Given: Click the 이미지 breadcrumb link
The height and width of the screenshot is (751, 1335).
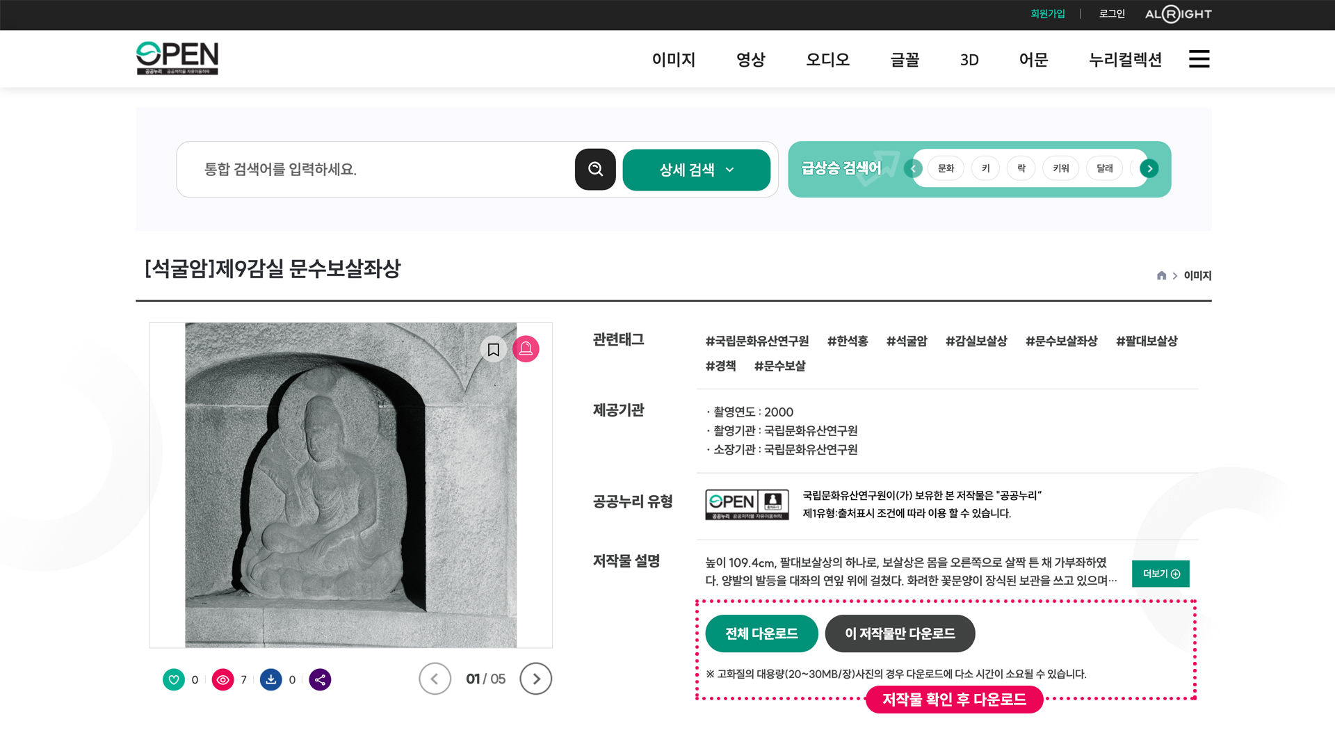Looking at the screenshot, I should pos(1197,275).
